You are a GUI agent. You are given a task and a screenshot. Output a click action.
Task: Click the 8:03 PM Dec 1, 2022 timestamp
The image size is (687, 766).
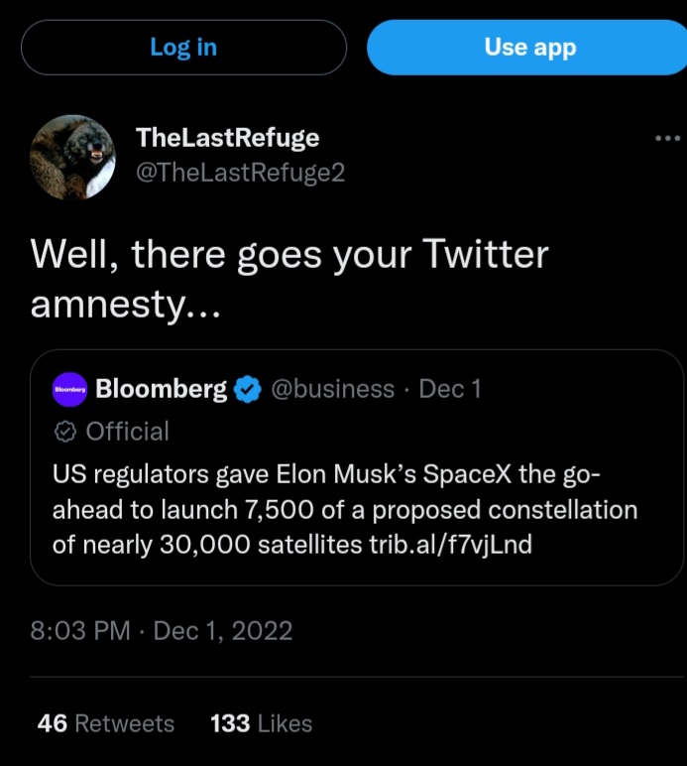pyautogui.click(x=162, y=631)
